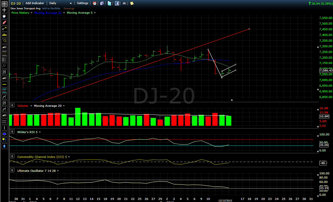The height and width of the screenshot is (202, 333).
Task: Share chart via Facebook icon
Action: point(117,3)
